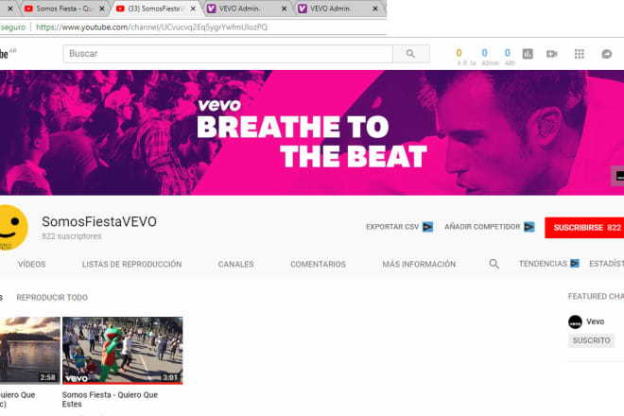Viewport: 624px width, 416px height.
Task: Click the Añadir Competidor button
Action: [482, 227]
